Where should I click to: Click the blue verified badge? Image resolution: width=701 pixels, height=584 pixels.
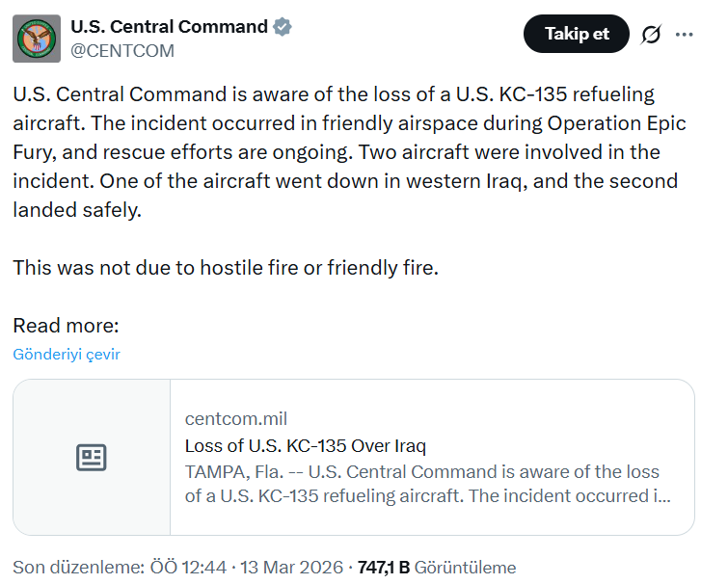(283, 27)
